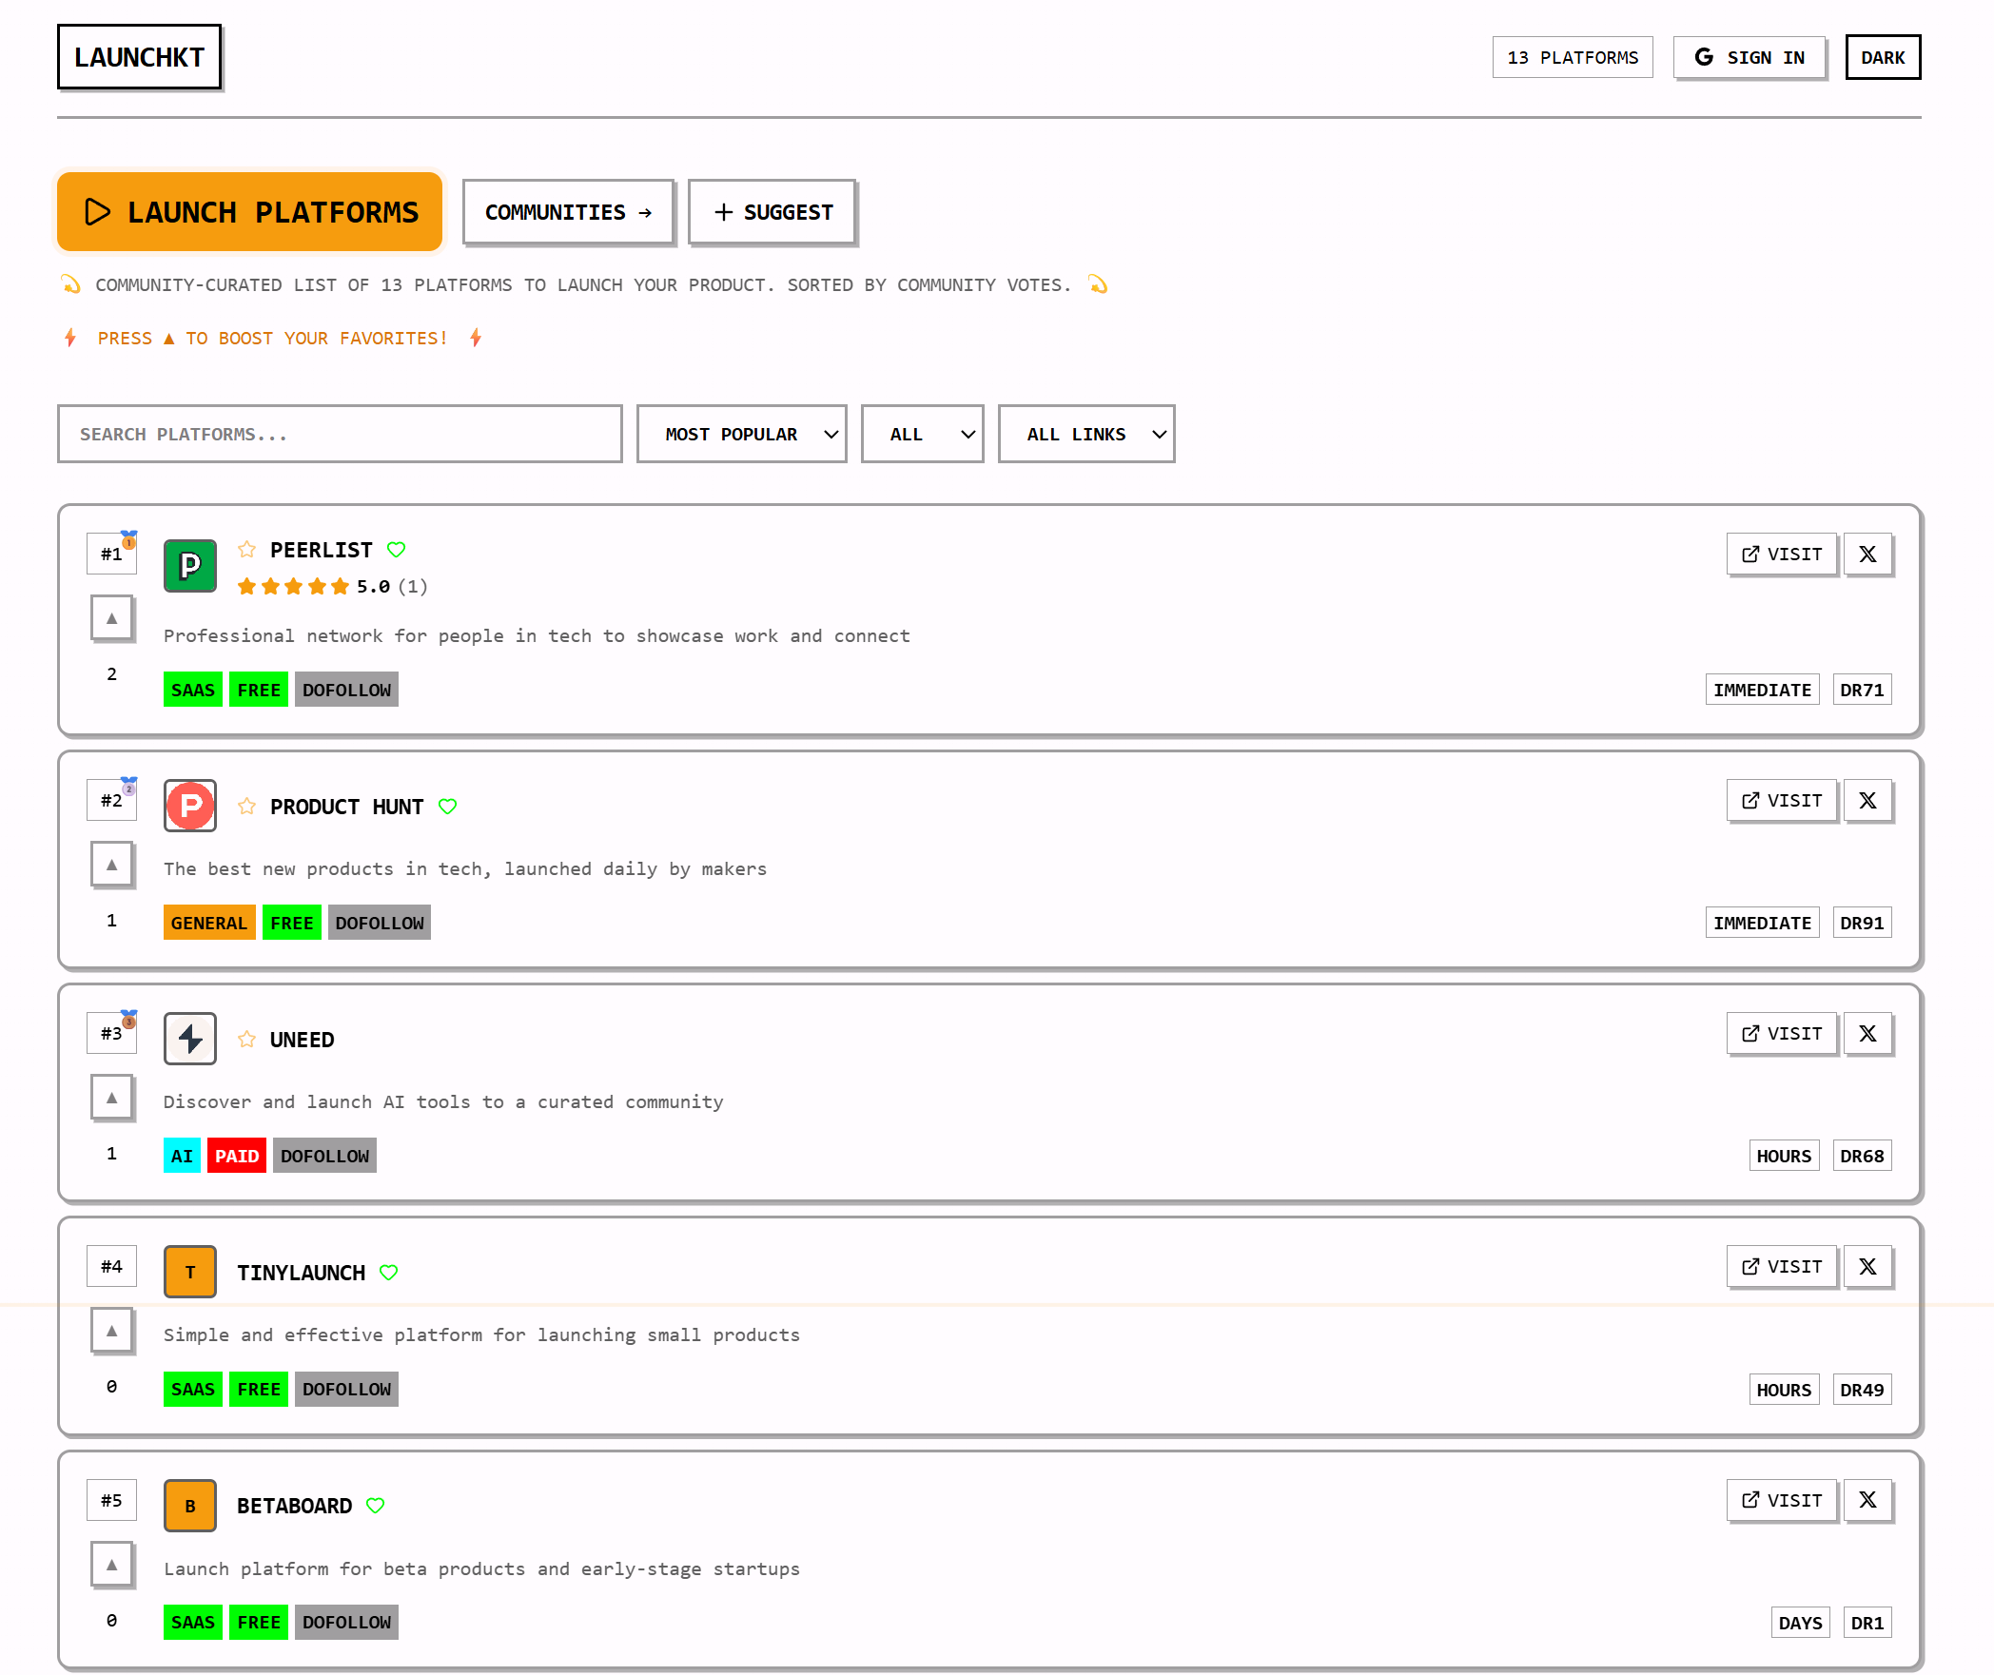
Task: Click the heart icon beside TinyLaunch
Action: (x=388, y=1272)
